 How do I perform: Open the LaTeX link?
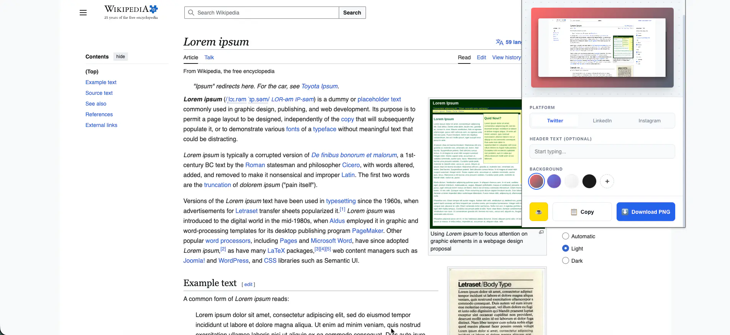tap(276, 250)
